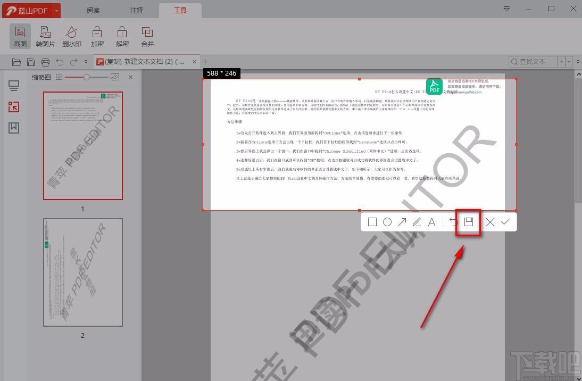Click the 解密 decrypt tool
This screenshot has height=381, width=582.
122,36
